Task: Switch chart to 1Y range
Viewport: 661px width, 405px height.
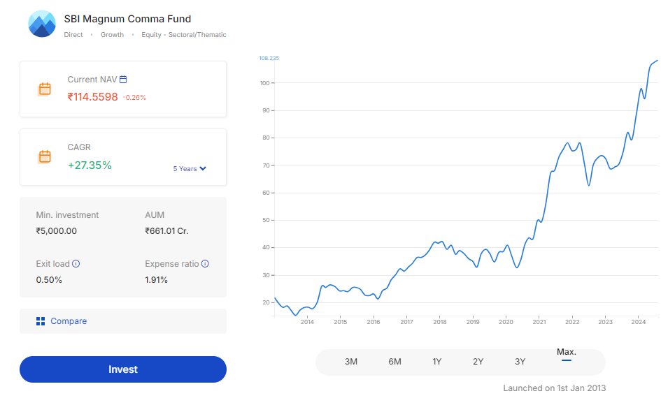Action: (x=436, y=362)
